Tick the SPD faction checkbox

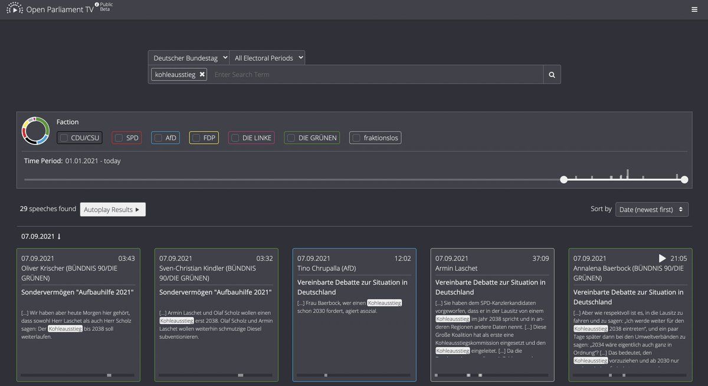(119, 138)
